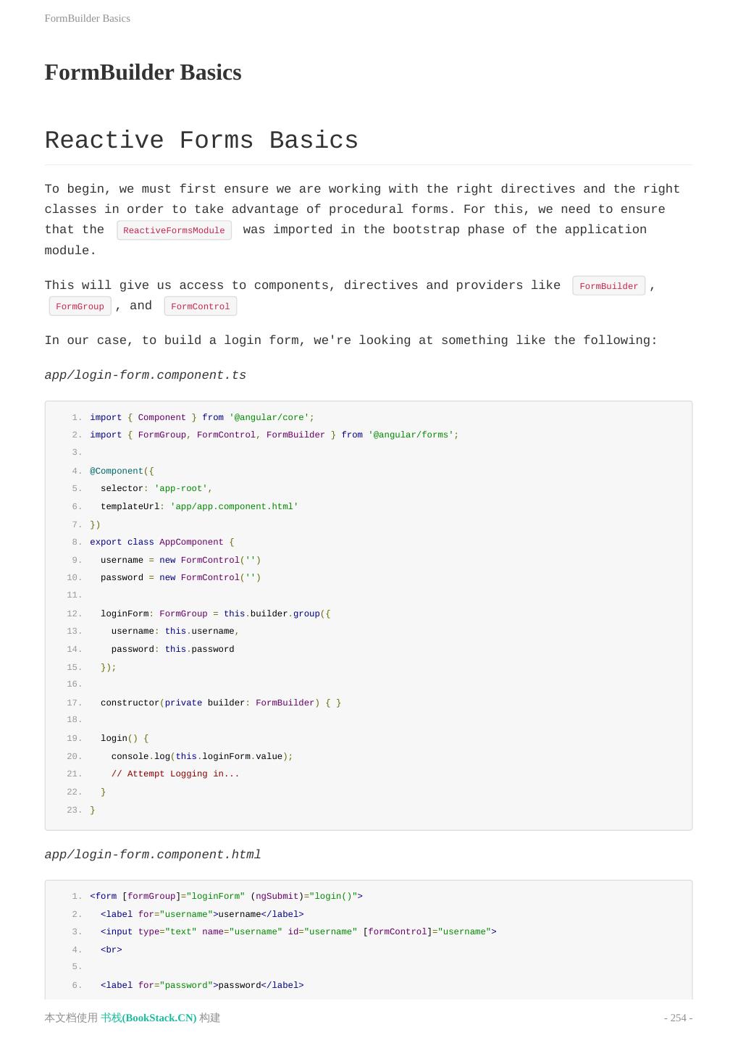Click the form tag line with ngSubmit
Screen dimensions: 738x1043
point(226,896)
